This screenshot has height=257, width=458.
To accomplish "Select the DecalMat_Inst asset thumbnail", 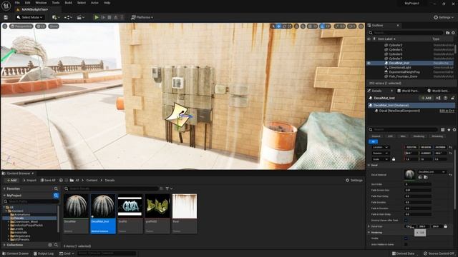I will click(103, 213).
